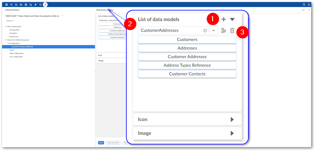Open the Actions menu

click(10, 21)
